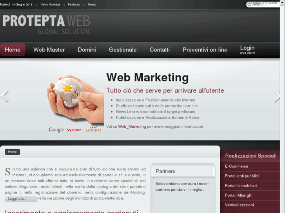Click the Home breadcrumb button
The image size is (285, 213).
(13, 152)
